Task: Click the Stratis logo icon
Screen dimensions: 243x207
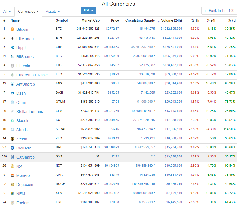Action: 12,130
